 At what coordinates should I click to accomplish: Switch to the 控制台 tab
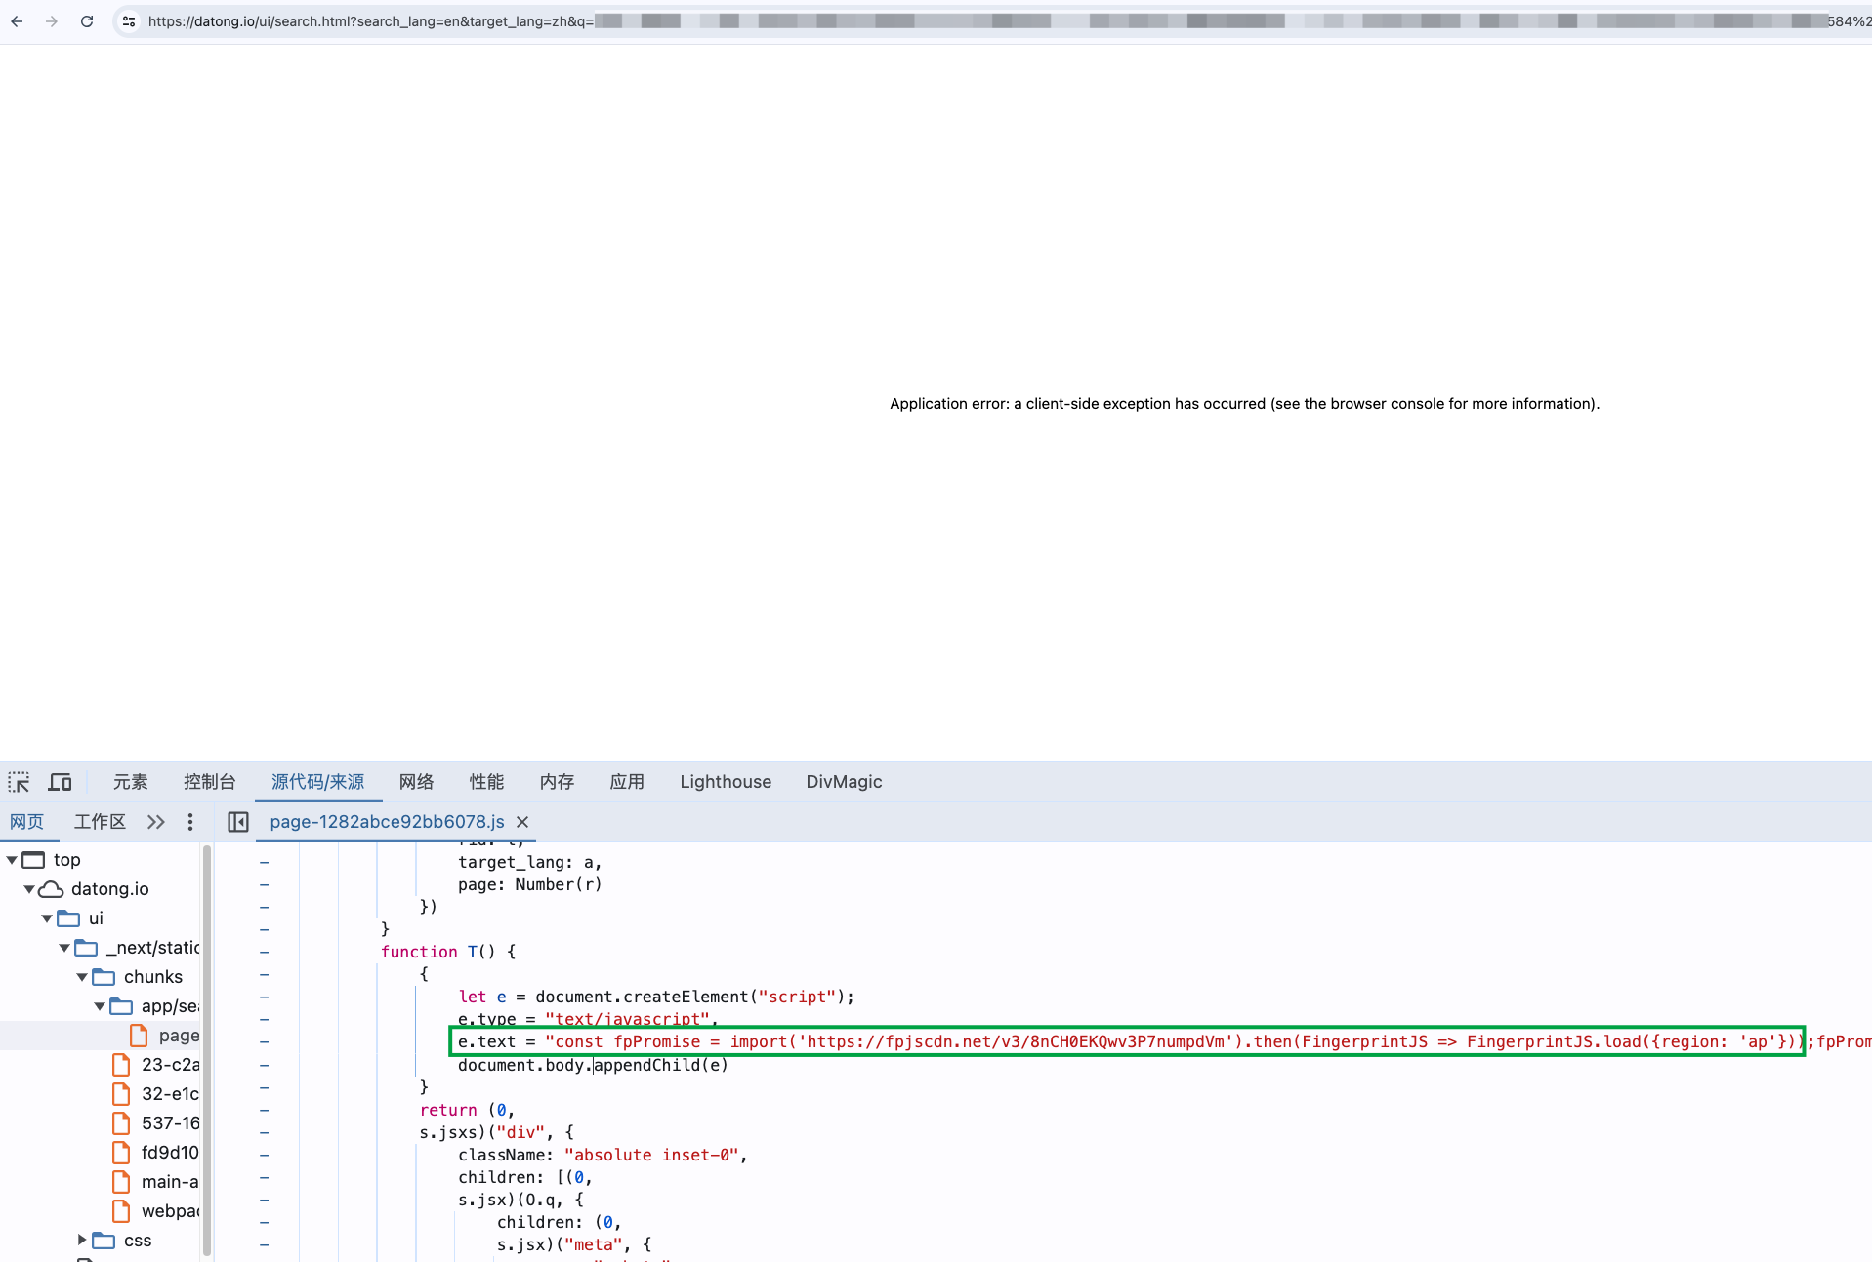[x=210, y=782]
